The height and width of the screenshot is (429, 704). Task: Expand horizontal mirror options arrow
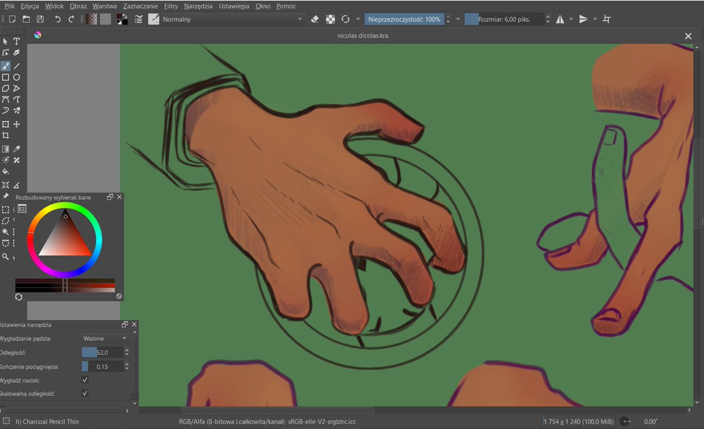(x=571, y=19)
